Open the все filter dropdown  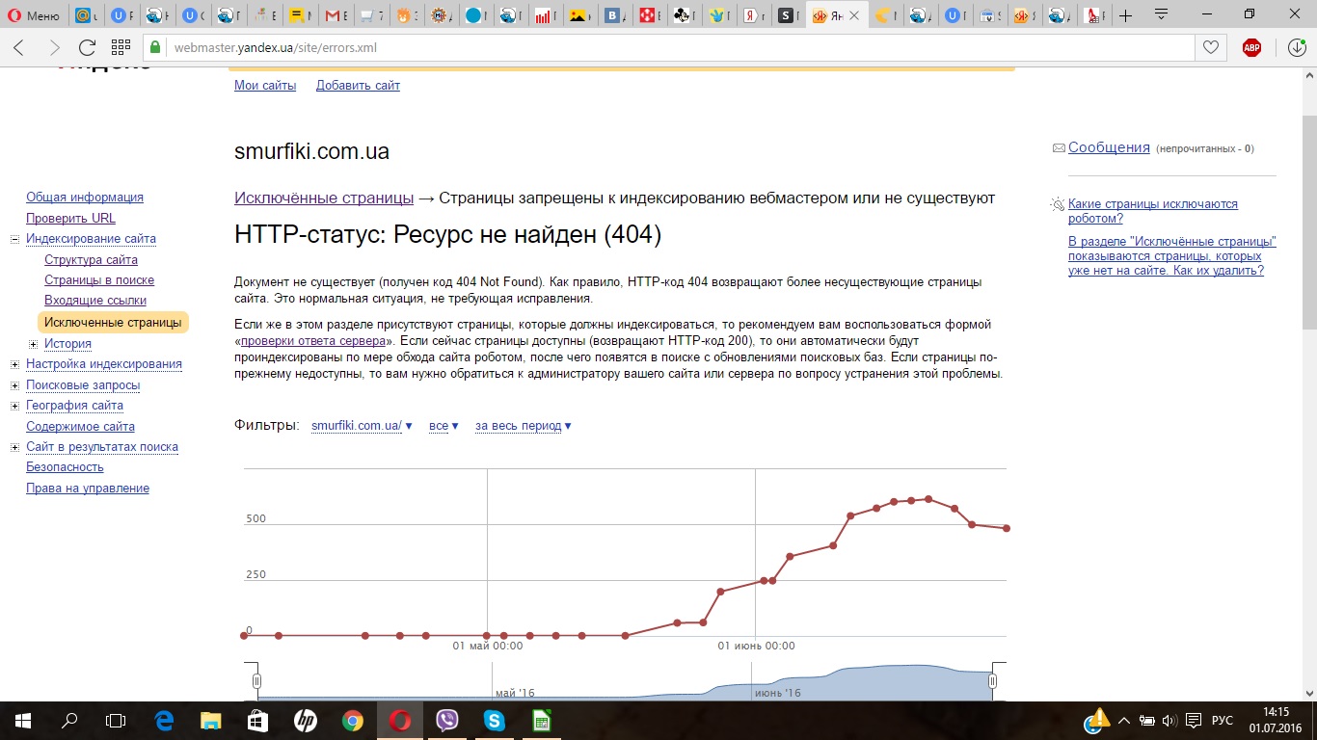point(443,426)
